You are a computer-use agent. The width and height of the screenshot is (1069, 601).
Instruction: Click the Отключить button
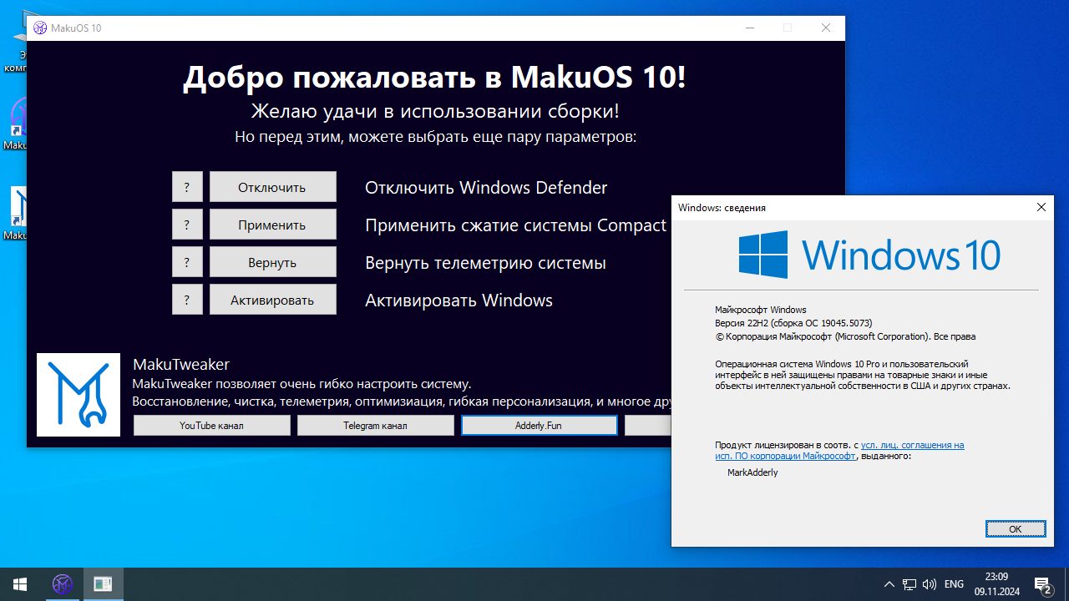272,187
